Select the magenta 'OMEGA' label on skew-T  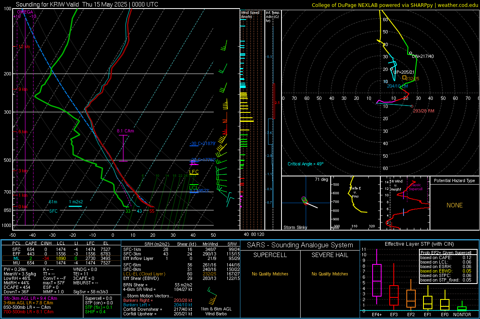coord(25,12)
